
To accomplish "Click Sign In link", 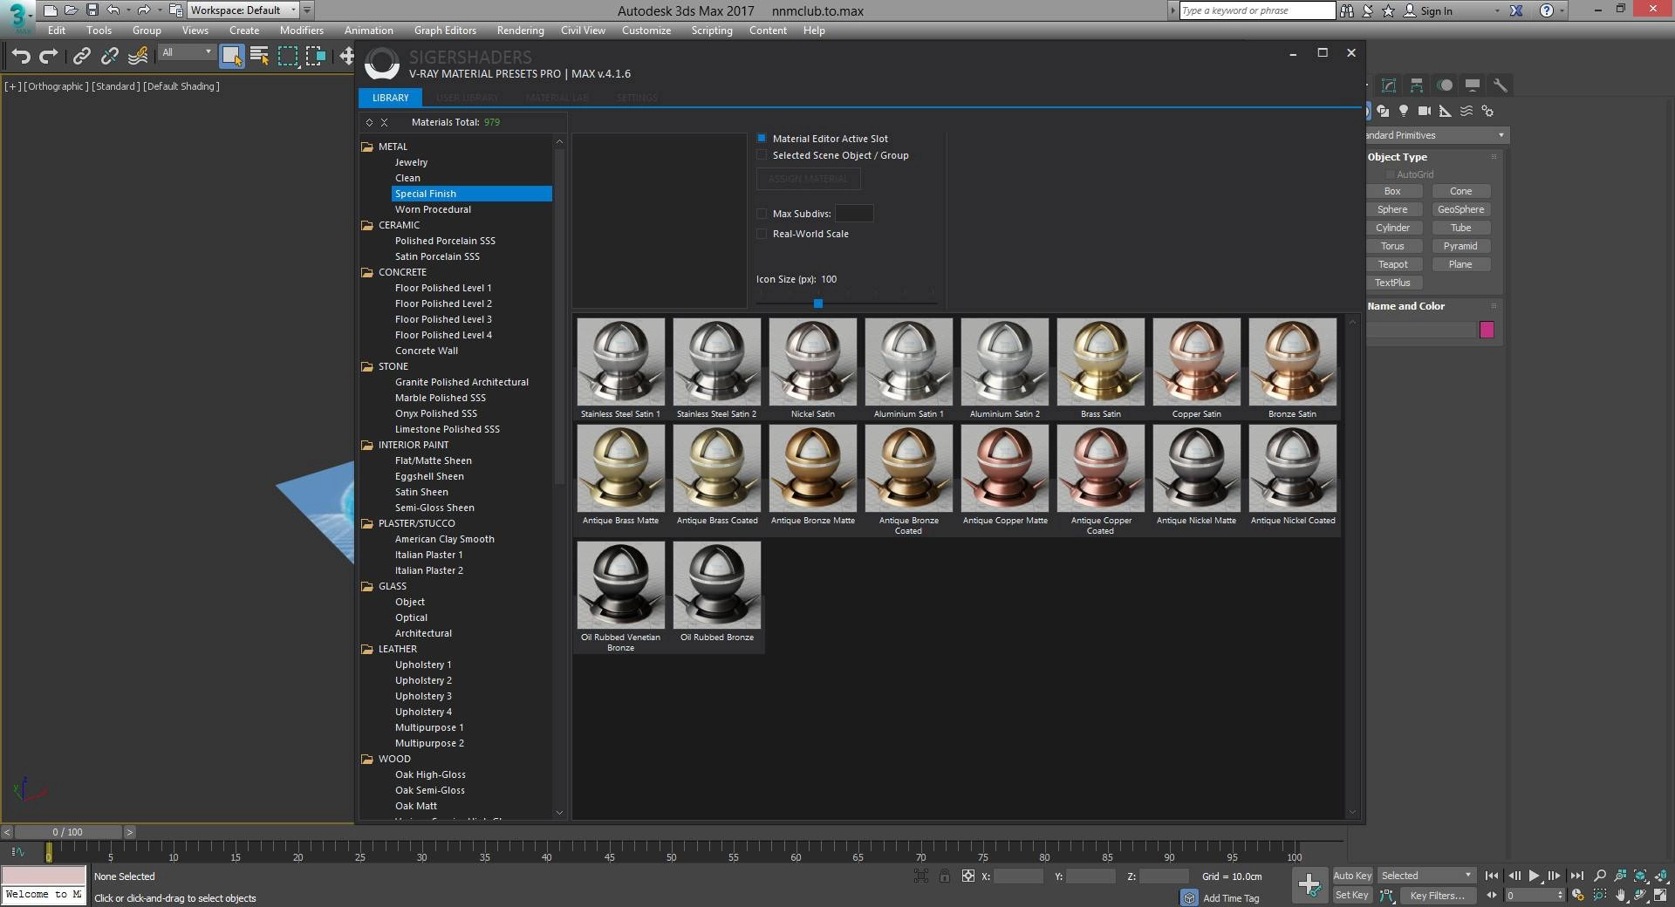I will click(1436, 10).
